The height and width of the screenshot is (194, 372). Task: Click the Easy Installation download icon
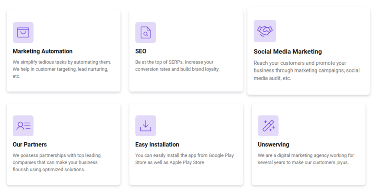(146, 126)
